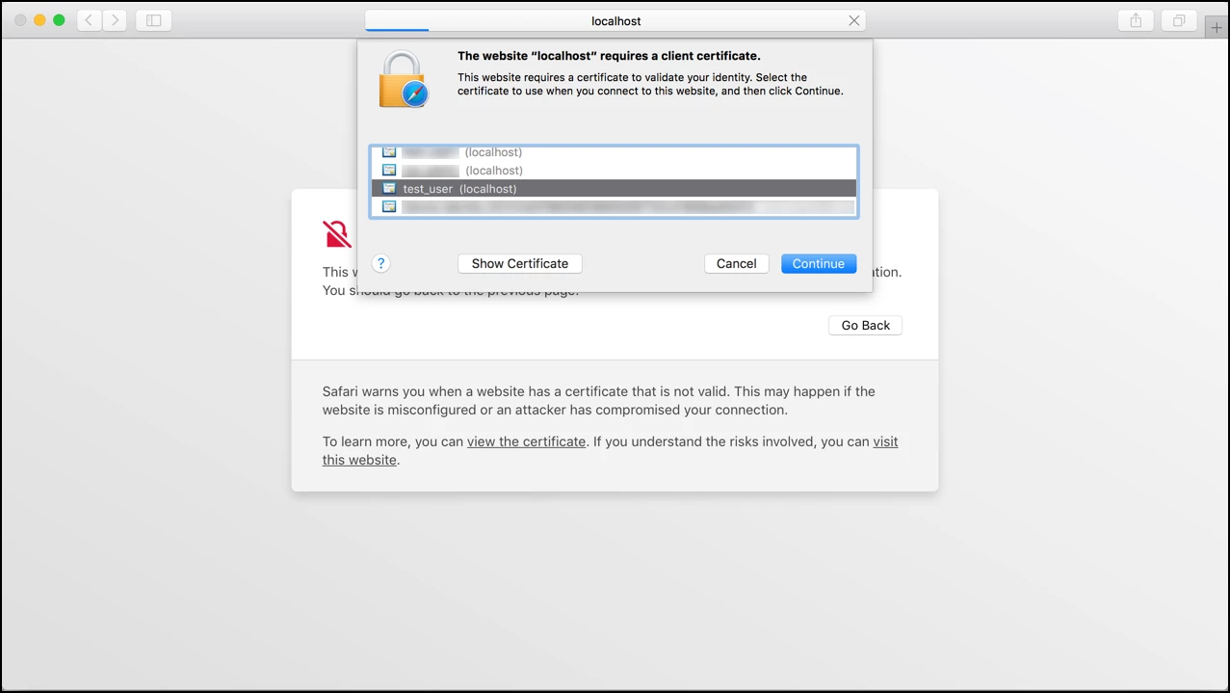Stop loading with the address bar X
Viewport: 1230px width, 693px height.
click(853, 20)
